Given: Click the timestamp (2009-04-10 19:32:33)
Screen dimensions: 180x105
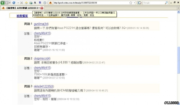Looking at the screenshot, I should pos(68,99).
